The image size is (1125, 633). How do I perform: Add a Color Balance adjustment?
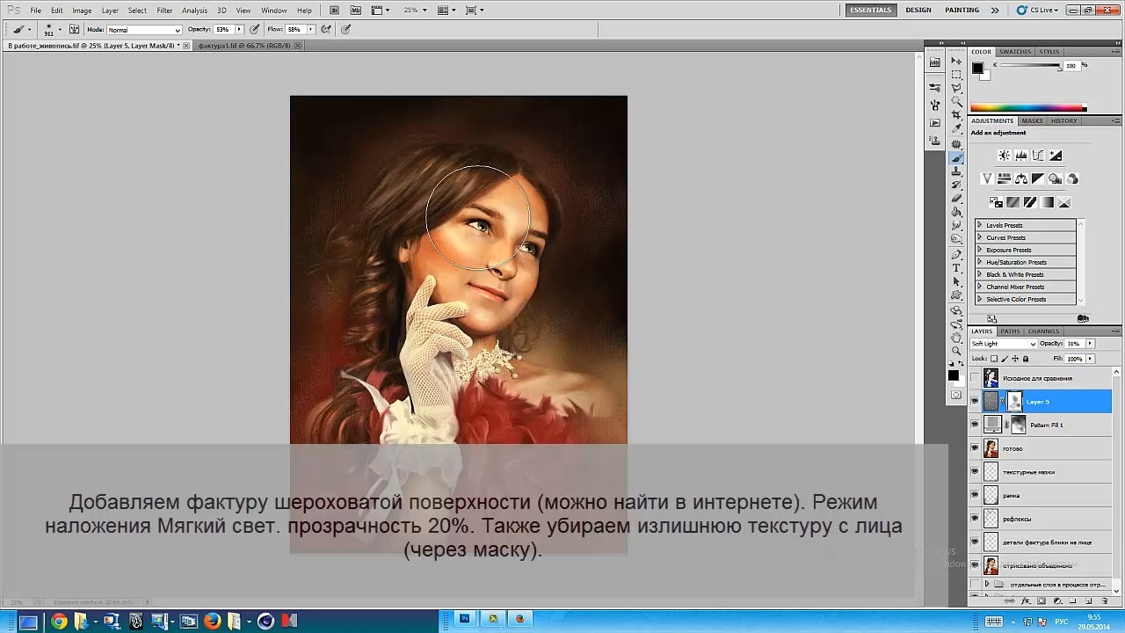click(x=1021, y=178)
